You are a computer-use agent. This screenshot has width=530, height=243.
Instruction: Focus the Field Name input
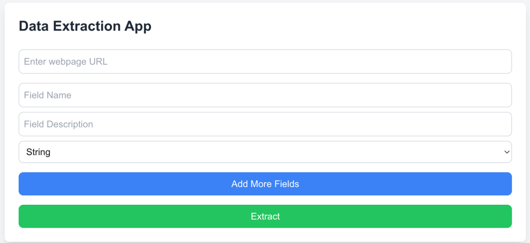click(265, 95)
